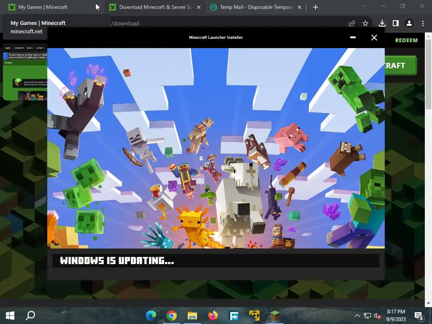Screen dimensions: 432x324
Task: Click minecraft.net in the tab hover card
Action: coord(27,31)
